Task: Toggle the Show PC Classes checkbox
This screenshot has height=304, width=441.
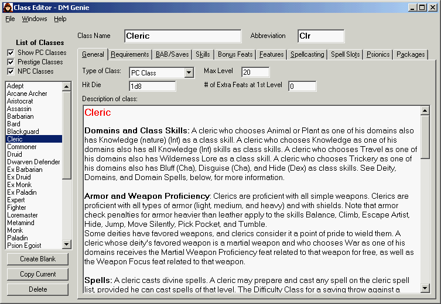Action: coord(11,53)
